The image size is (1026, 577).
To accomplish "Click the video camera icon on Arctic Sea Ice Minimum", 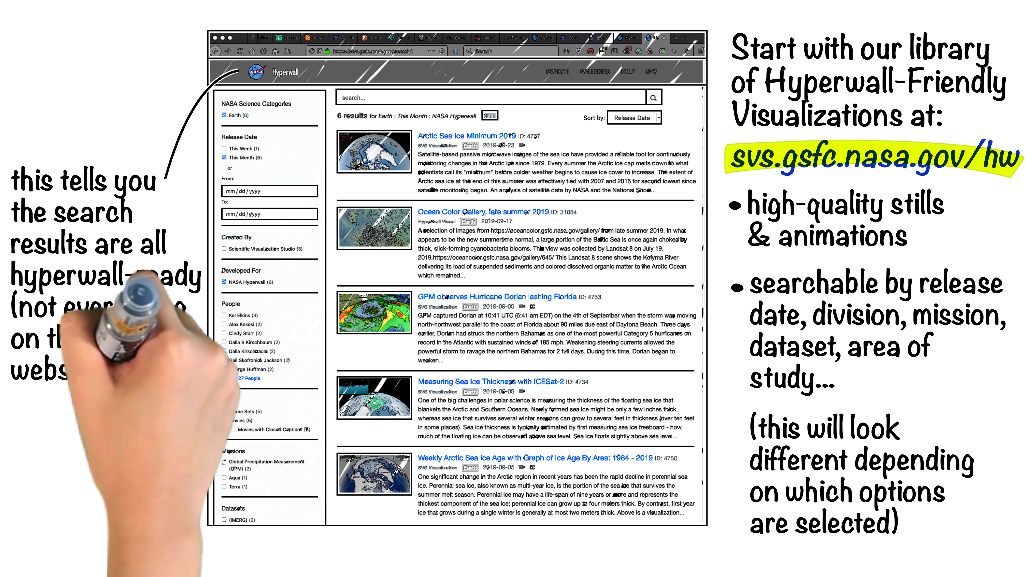I will click(522, 145).
